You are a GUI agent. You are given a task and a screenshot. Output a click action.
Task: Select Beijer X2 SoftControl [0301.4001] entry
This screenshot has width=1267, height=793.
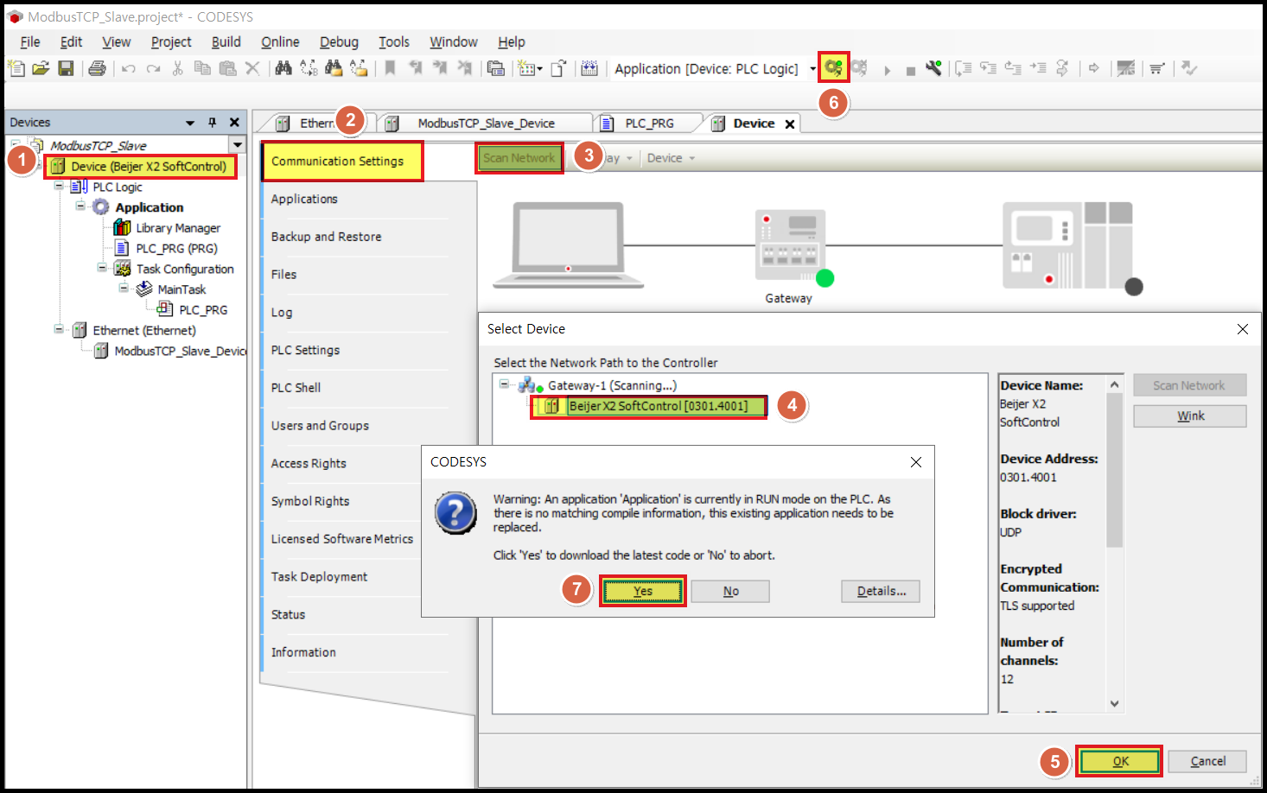pos(658,406)
